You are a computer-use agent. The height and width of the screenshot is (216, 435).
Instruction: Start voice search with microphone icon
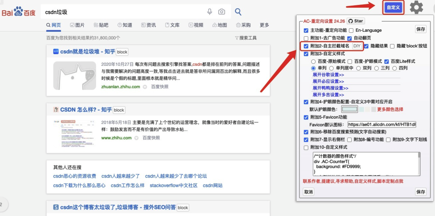209,12
